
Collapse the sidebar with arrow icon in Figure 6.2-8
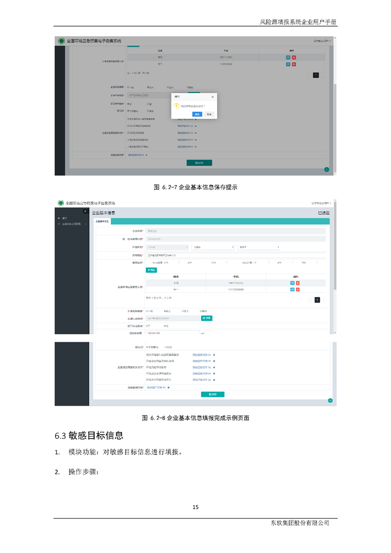coord(85,211)
